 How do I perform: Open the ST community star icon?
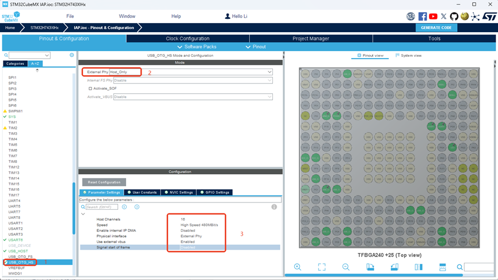click(x=475, y=17)
